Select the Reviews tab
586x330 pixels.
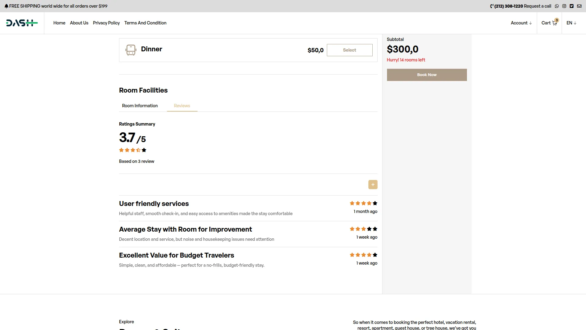182,106
